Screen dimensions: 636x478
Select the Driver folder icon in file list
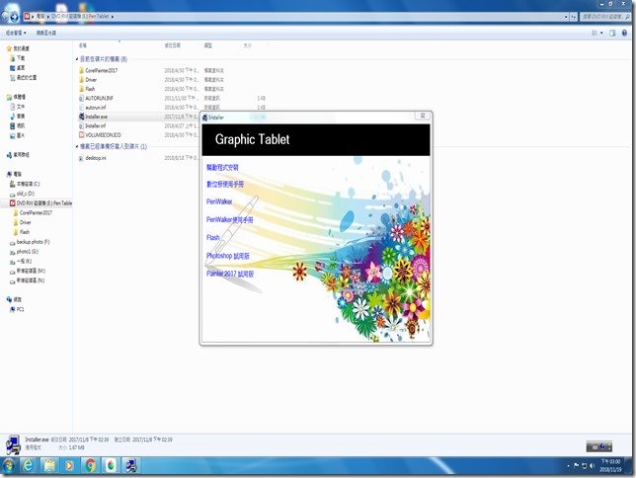(x=80, y=80)
